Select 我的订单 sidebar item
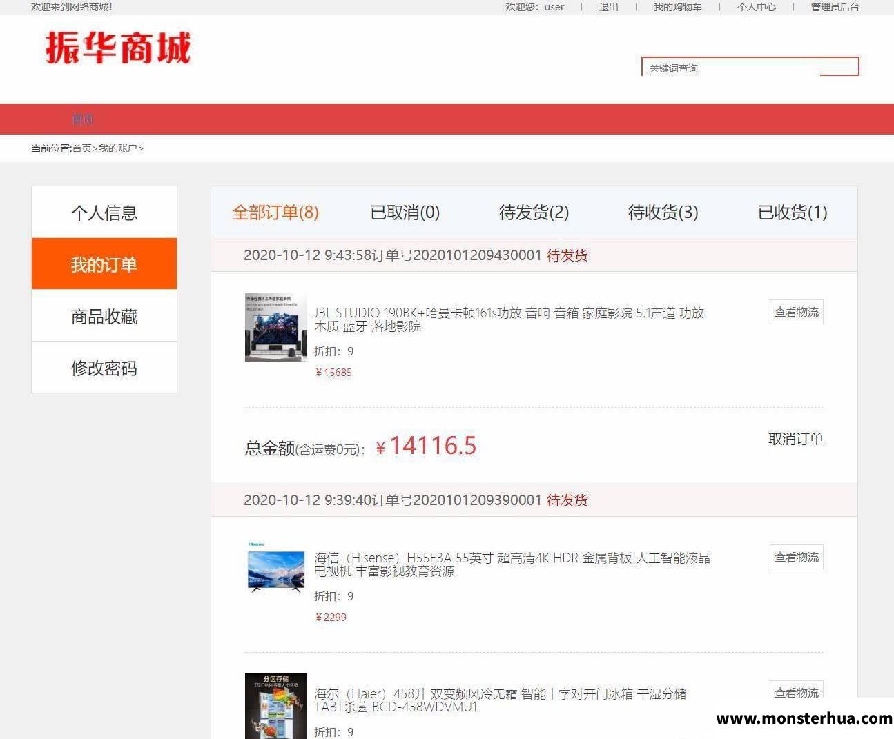 104,264
